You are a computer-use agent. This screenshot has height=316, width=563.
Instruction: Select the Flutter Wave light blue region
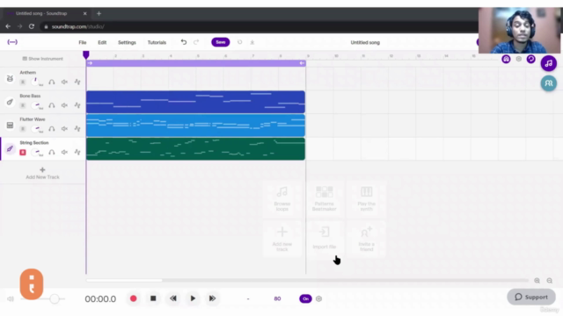point(195,126)
